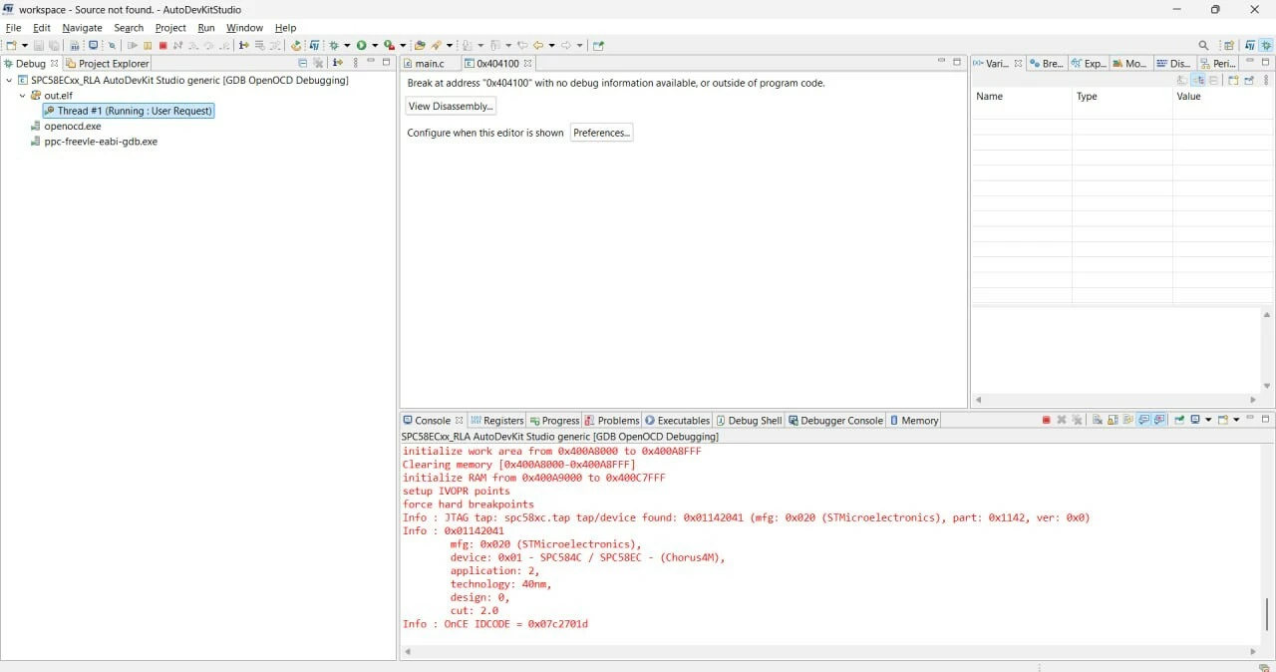Click the openocd.exe process entry

coord(73,127)
